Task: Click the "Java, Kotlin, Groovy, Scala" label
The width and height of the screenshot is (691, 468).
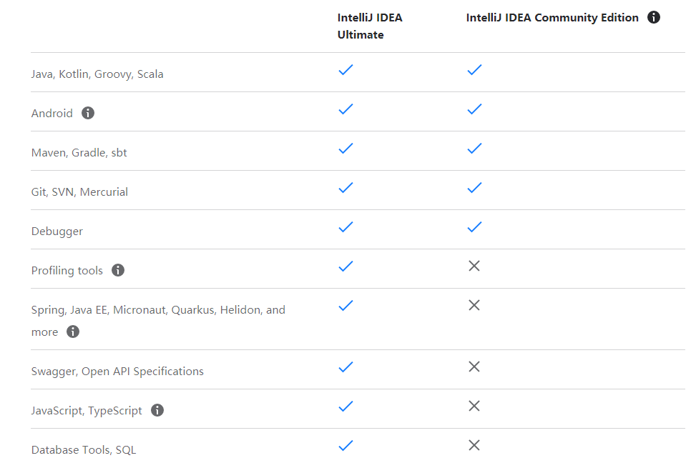Action: [x=97, y=74]
